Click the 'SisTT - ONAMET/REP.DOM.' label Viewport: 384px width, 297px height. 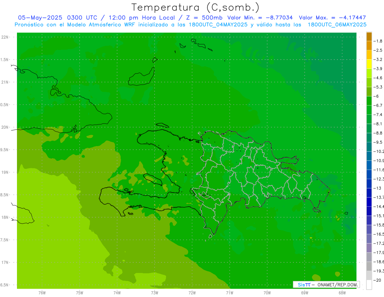point(326,285)
